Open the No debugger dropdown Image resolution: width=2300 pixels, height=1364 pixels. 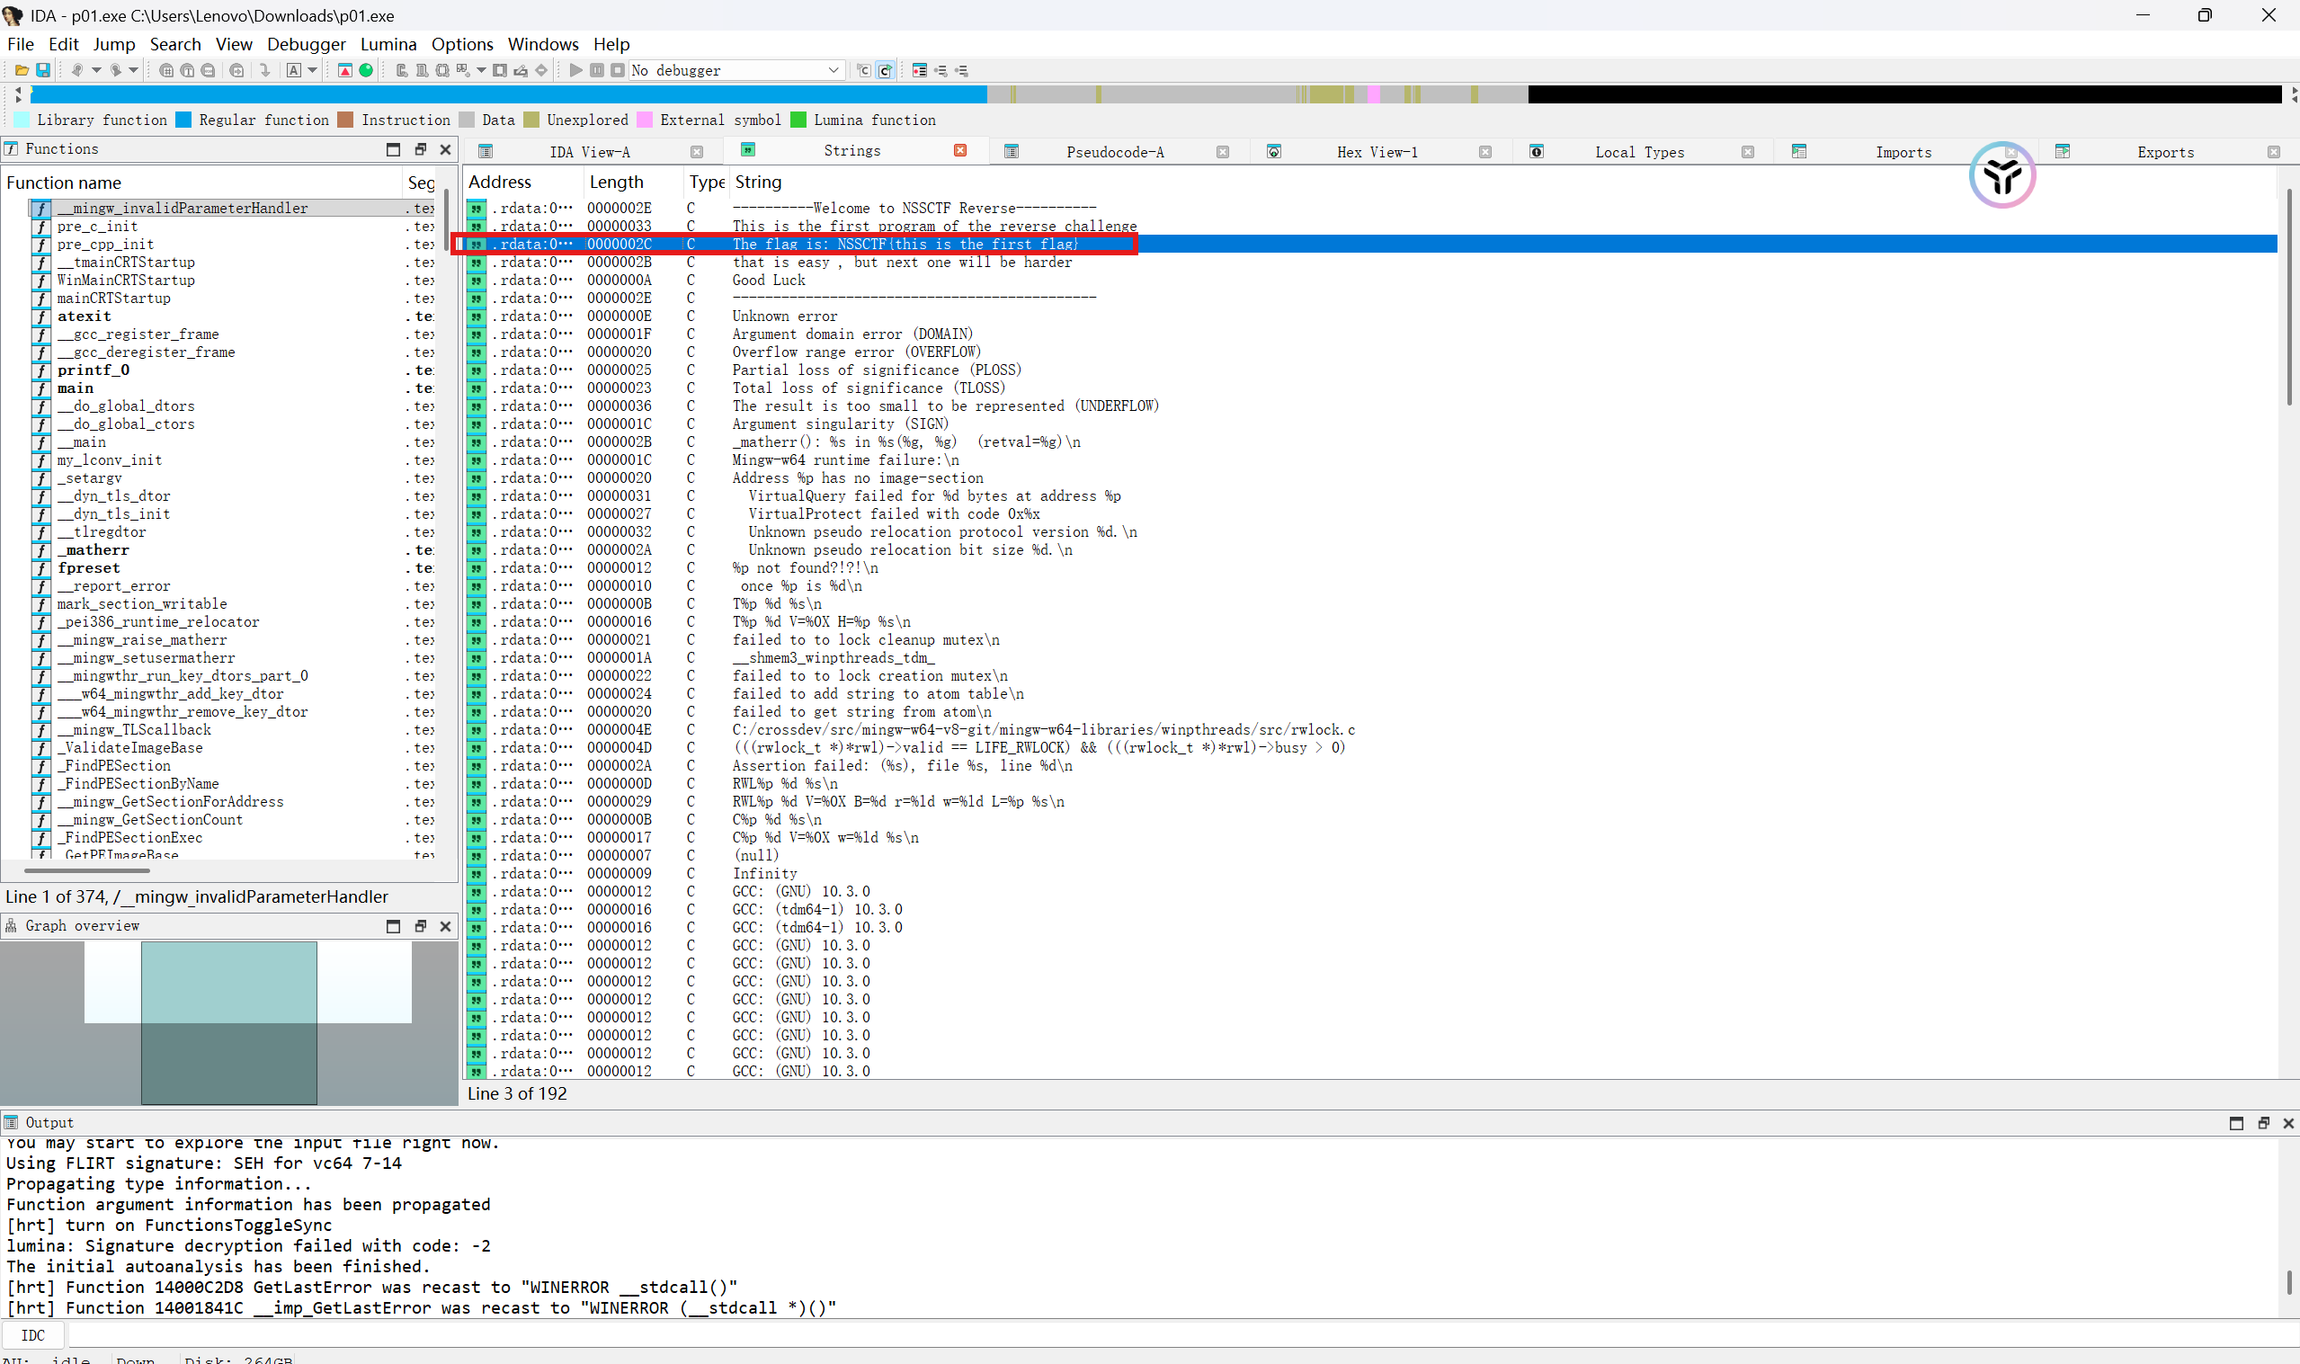[833, 70]
